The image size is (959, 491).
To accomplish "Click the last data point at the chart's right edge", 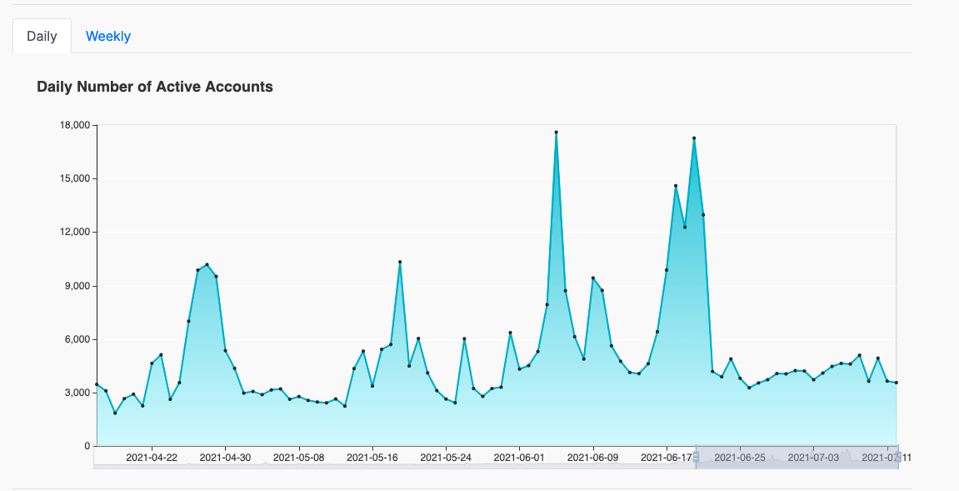I will click(896, 383).
